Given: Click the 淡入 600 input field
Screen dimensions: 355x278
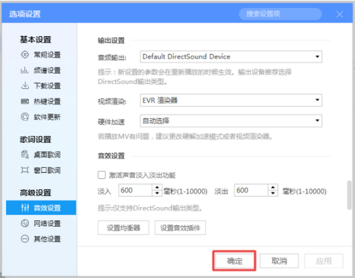Looking at the screenshot, I should point(136,191).
